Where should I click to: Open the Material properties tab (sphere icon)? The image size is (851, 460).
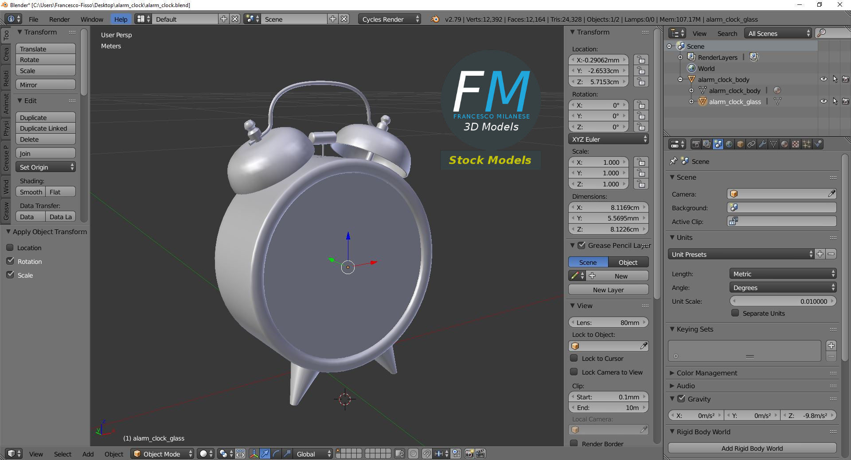coord(785,144)
